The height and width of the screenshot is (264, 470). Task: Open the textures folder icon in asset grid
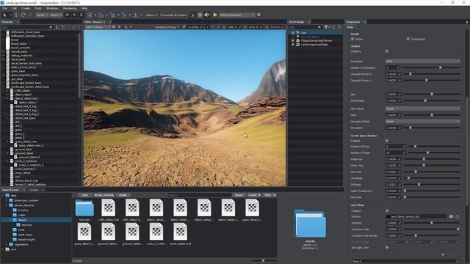coord(84,208)
